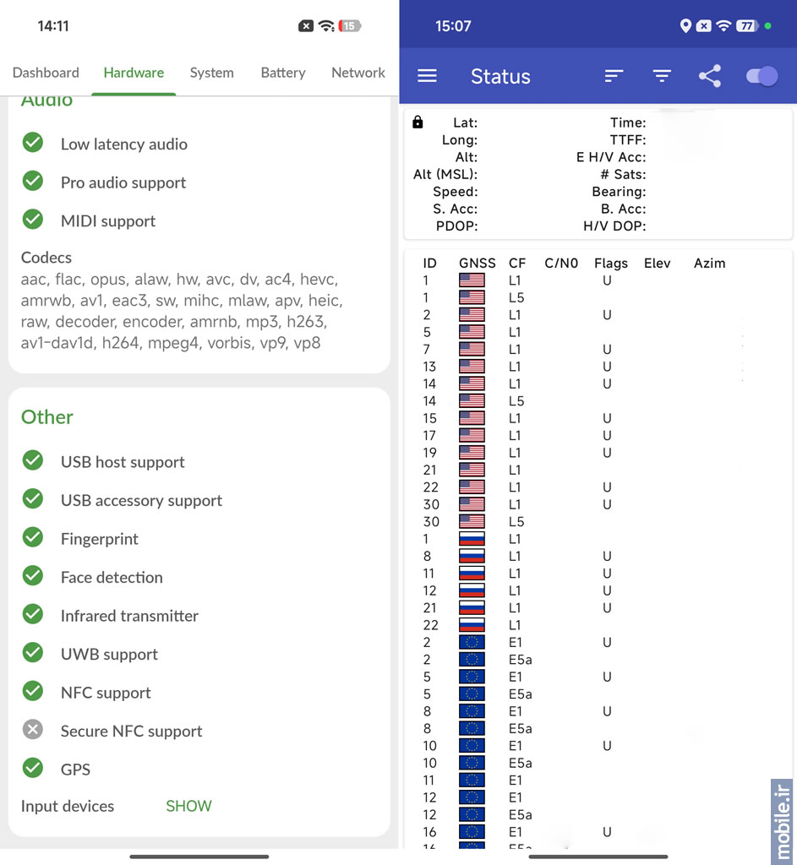Tap the share icon in Status toolbar
Viewport: 797px width, 865px height.
click(x=710, y=76)
